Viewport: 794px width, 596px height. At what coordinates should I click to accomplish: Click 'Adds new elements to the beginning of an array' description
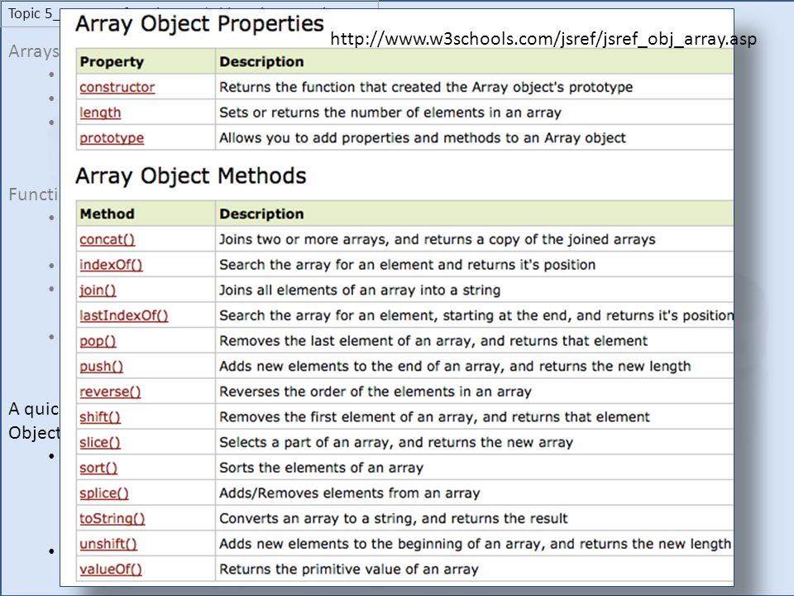click(475, 543)
